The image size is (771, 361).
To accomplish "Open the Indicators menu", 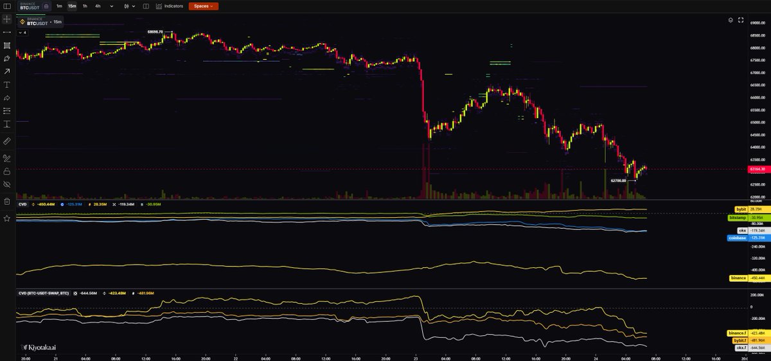I will pos(170,6).
